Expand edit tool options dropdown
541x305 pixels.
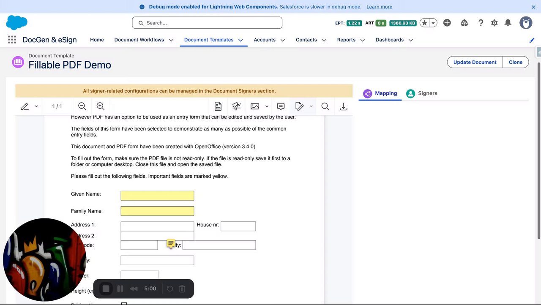pyautogui.click(x=311, y=106)
